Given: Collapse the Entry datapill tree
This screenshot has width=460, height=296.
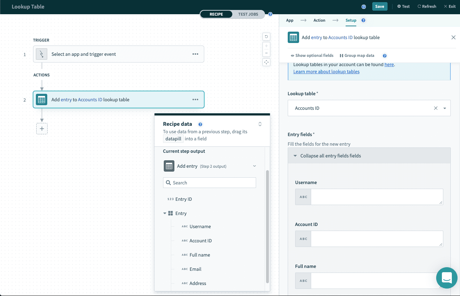Looking at the screenshot, I should (x=164, y=213).
